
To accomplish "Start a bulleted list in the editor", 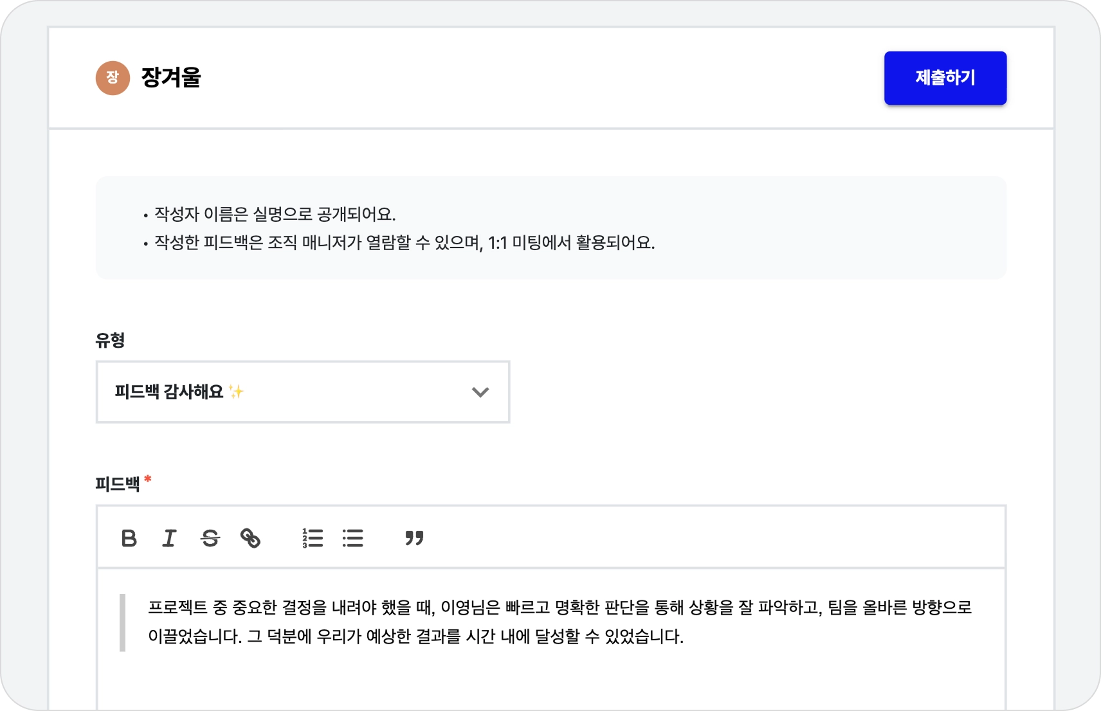I will pos(352,538).
